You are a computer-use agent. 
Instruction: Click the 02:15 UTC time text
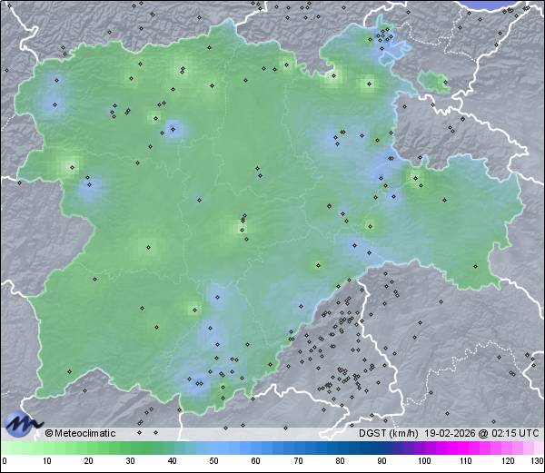click(x=513, y=433)
